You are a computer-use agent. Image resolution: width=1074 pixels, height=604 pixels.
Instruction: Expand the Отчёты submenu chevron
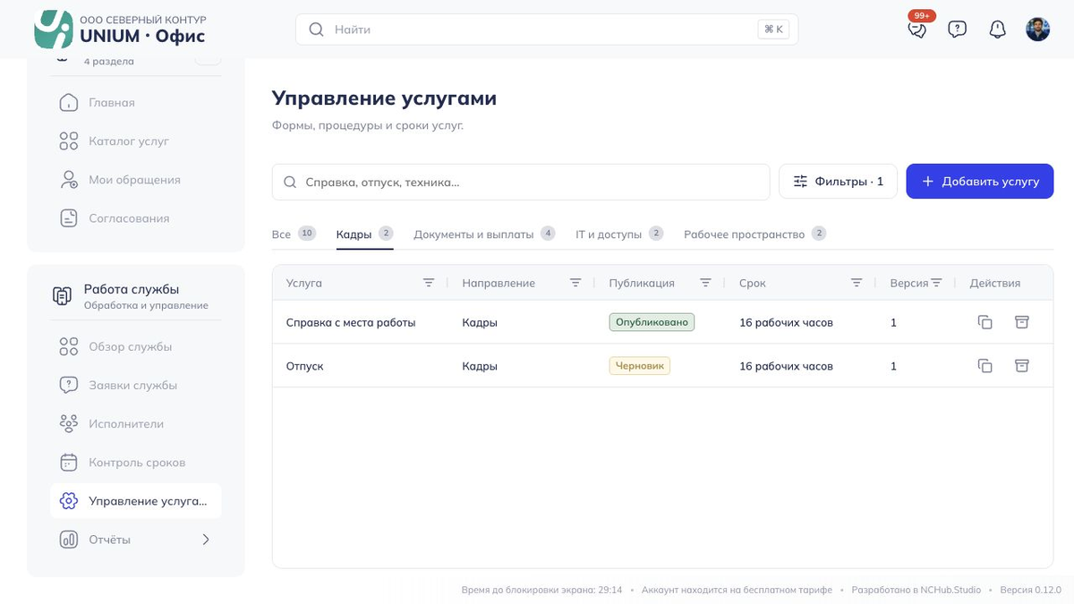206,540
